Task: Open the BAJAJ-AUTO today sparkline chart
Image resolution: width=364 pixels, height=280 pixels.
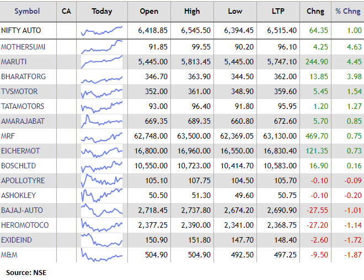Action: pos(102,210)
